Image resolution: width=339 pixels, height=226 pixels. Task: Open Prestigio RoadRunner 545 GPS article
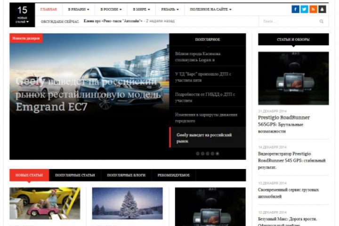tap(291, 161)
